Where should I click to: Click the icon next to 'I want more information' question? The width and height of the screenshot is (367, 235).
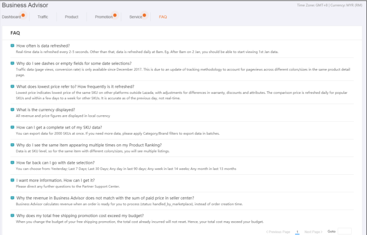(x=12, y=180)
